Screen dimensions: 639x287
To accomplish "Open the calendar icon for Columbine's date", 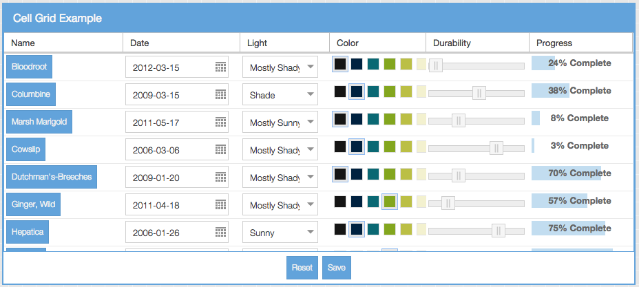I will tap(220, 95).
